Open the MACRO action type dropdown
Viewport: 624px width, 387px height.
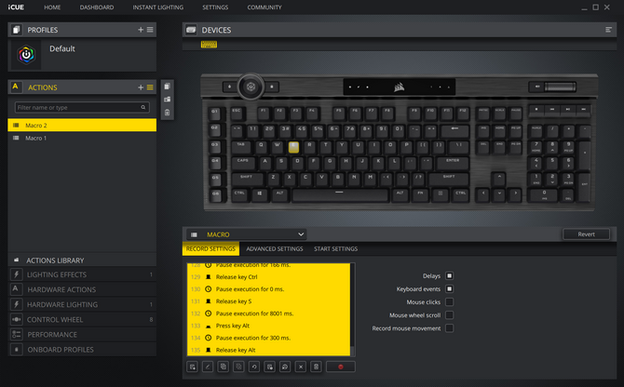247,234
